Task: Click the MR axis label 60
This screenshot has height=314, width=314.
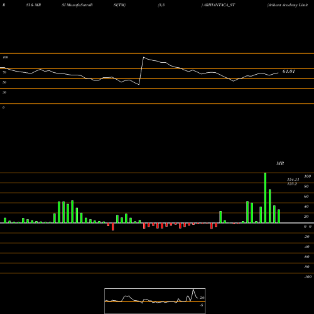Action: (306, 197)
